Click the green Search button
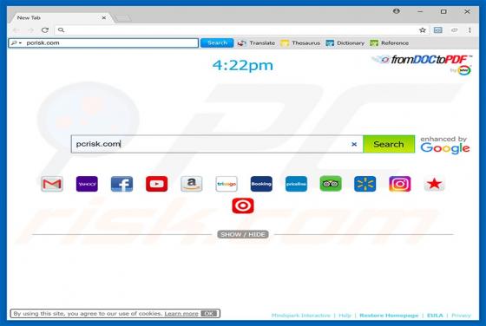 [x=389, y=144]
